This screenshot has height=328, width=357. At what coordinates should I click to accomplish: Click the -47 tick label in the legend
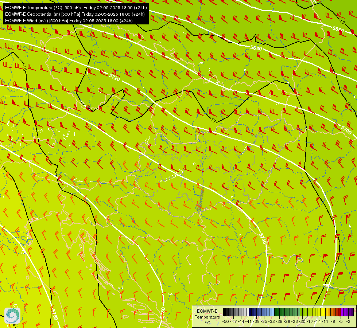tap(233, 321)
